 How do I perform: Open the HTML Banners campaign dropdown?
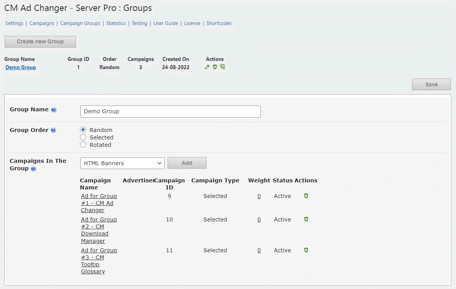point(122,163)
